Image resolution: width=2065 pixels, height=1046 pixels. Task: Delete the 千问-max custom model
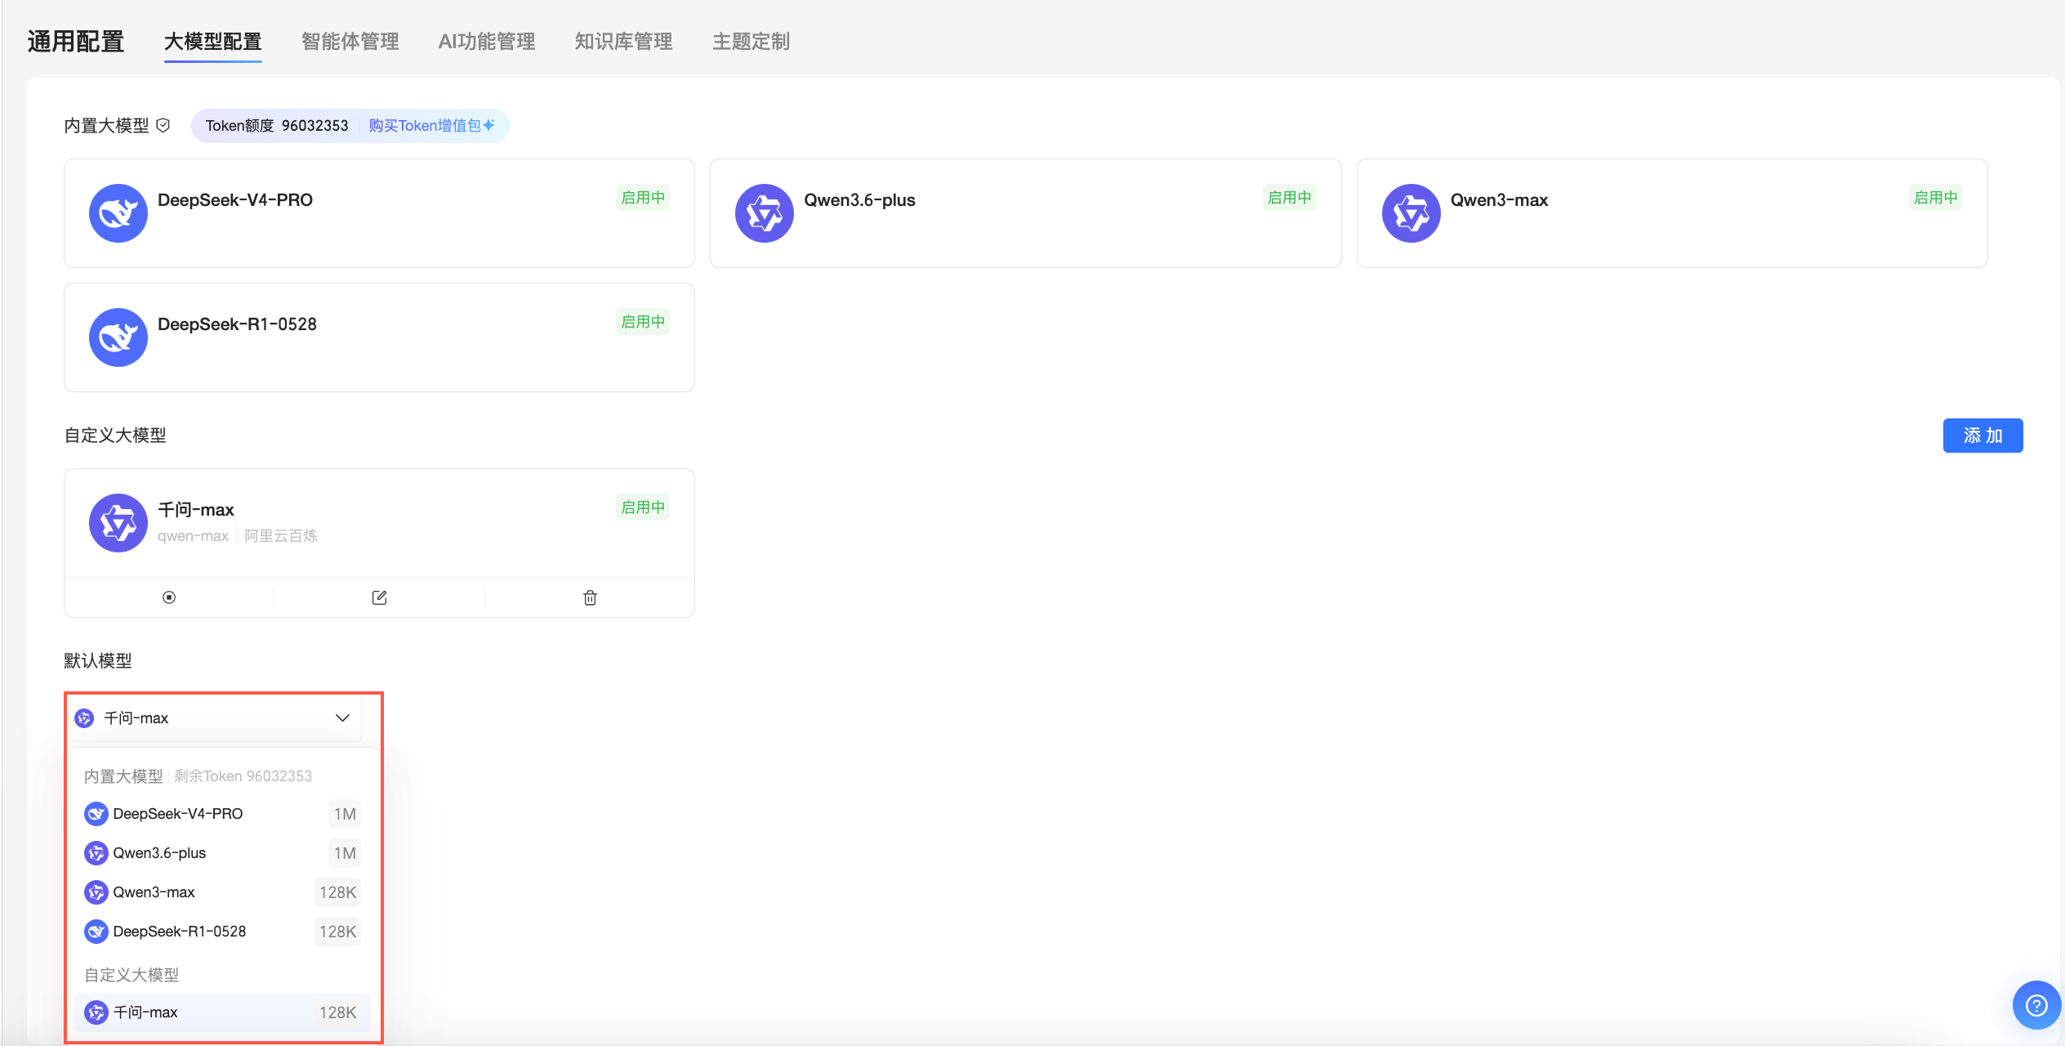591,597
